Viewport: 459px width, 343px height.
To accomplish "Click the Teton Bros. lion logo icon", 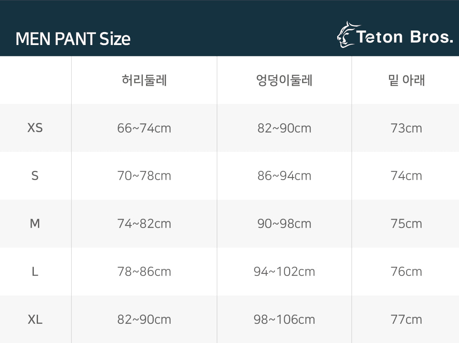I will tap(347, 35).
